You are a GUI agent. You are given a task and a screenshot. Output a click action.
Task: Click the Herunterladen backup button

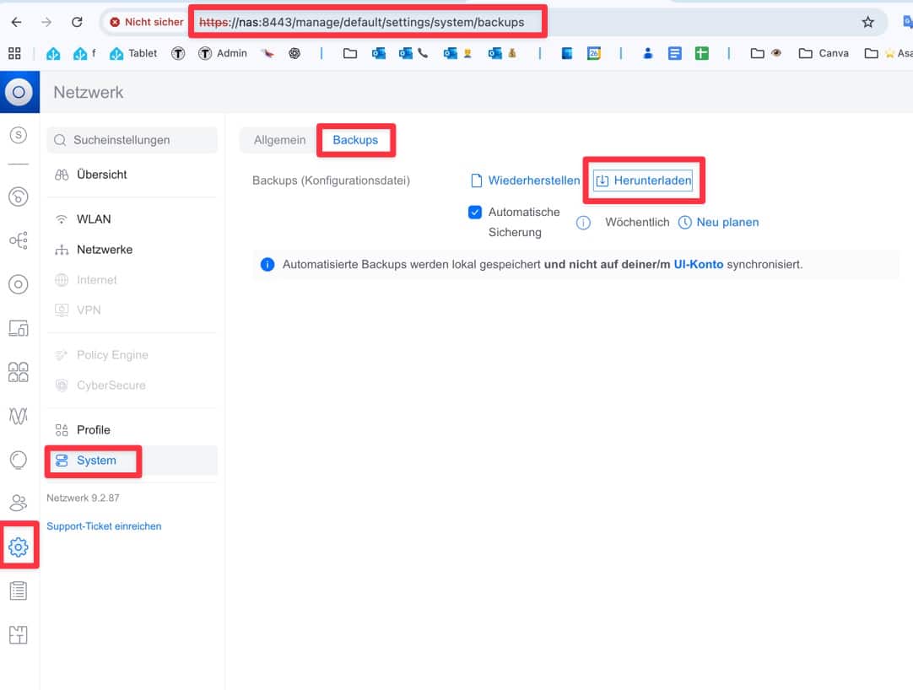pos(643,181)
